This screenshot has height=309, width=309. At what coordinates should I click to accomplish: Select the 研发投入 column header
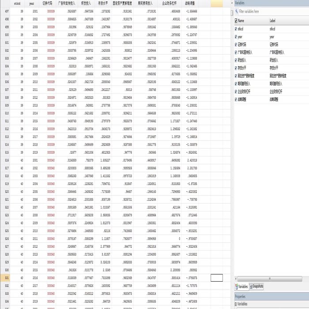click(87, 4)
